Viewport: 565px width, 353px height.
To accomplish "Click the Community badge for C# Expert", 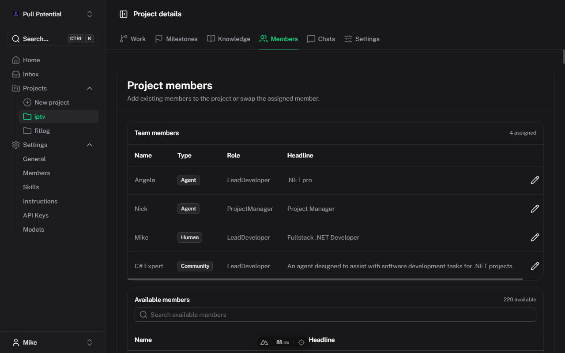I will point(195,266).
